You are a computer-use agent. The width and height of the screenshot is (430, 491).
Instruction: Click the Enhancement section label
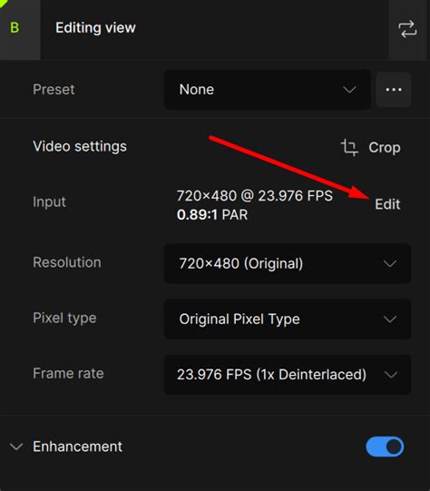(x=78, y=447)
